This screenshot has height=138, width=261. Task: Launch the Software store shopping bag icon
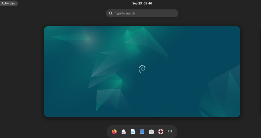[x=151, y=132]
